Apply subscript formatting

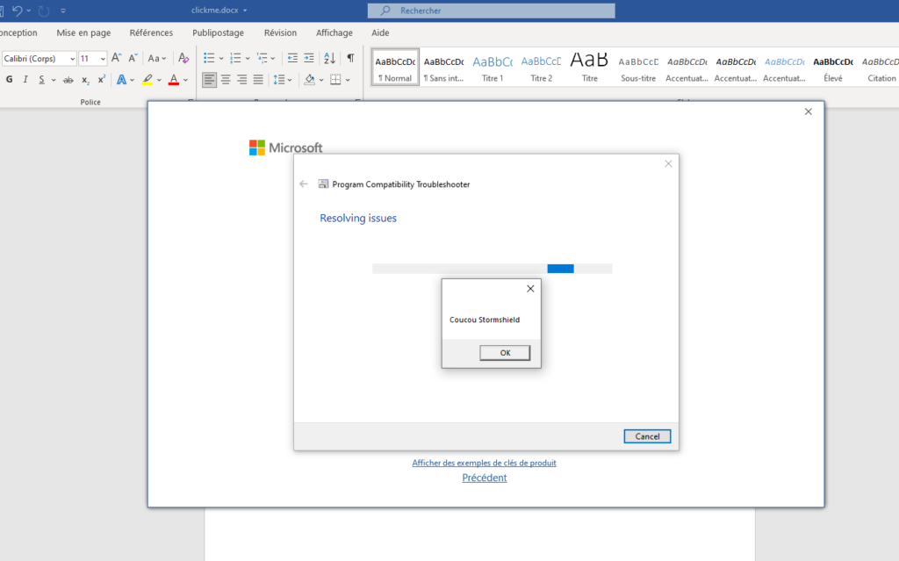tap(85, 80)
